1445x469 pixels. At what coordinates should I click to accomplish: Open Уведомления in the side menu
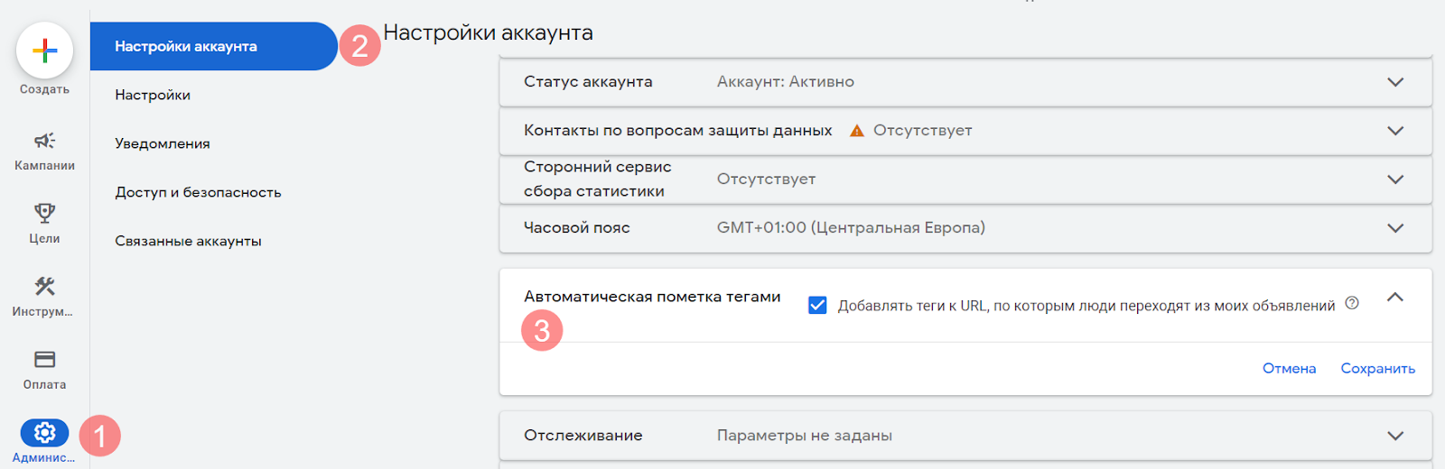163,143
